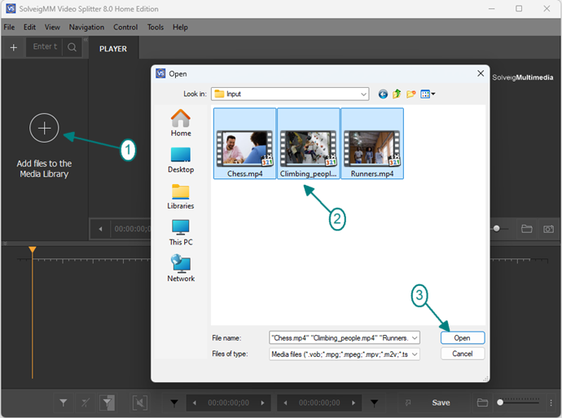The height and width of the screenshot is (418, 562).
Task: Go up one folder level in Open dialog
Action: pyautogui.click(x=397, y=95)
